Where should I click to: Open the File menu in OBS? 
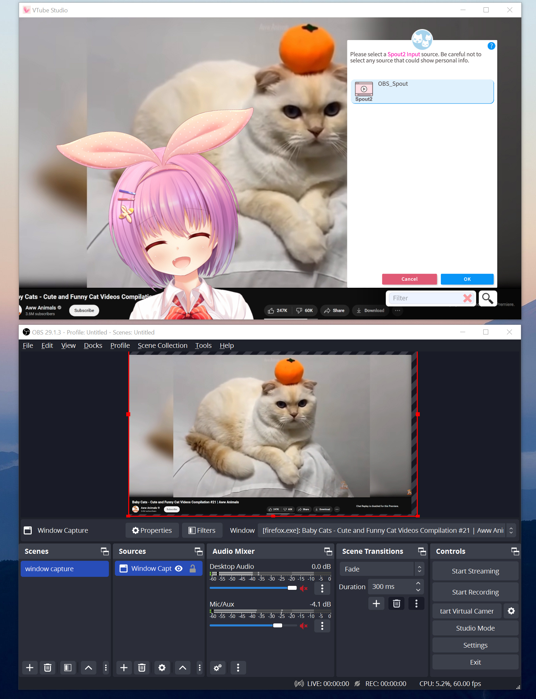(x=28, y=345)
